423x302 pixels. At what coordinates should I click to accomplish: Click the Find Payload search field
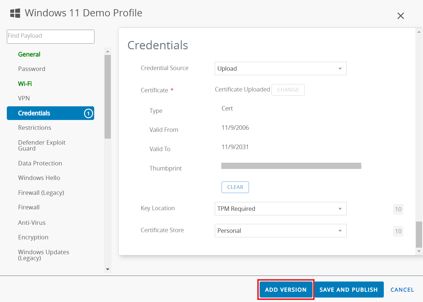click(50, 37)
